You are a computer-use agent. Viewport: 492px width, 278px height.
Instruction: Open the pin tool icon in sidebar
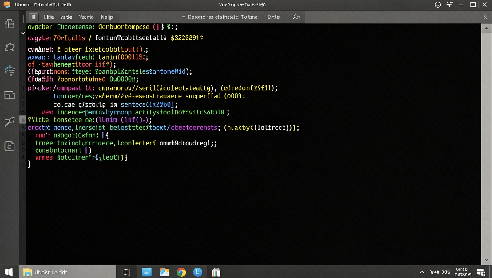coord(10,122)
